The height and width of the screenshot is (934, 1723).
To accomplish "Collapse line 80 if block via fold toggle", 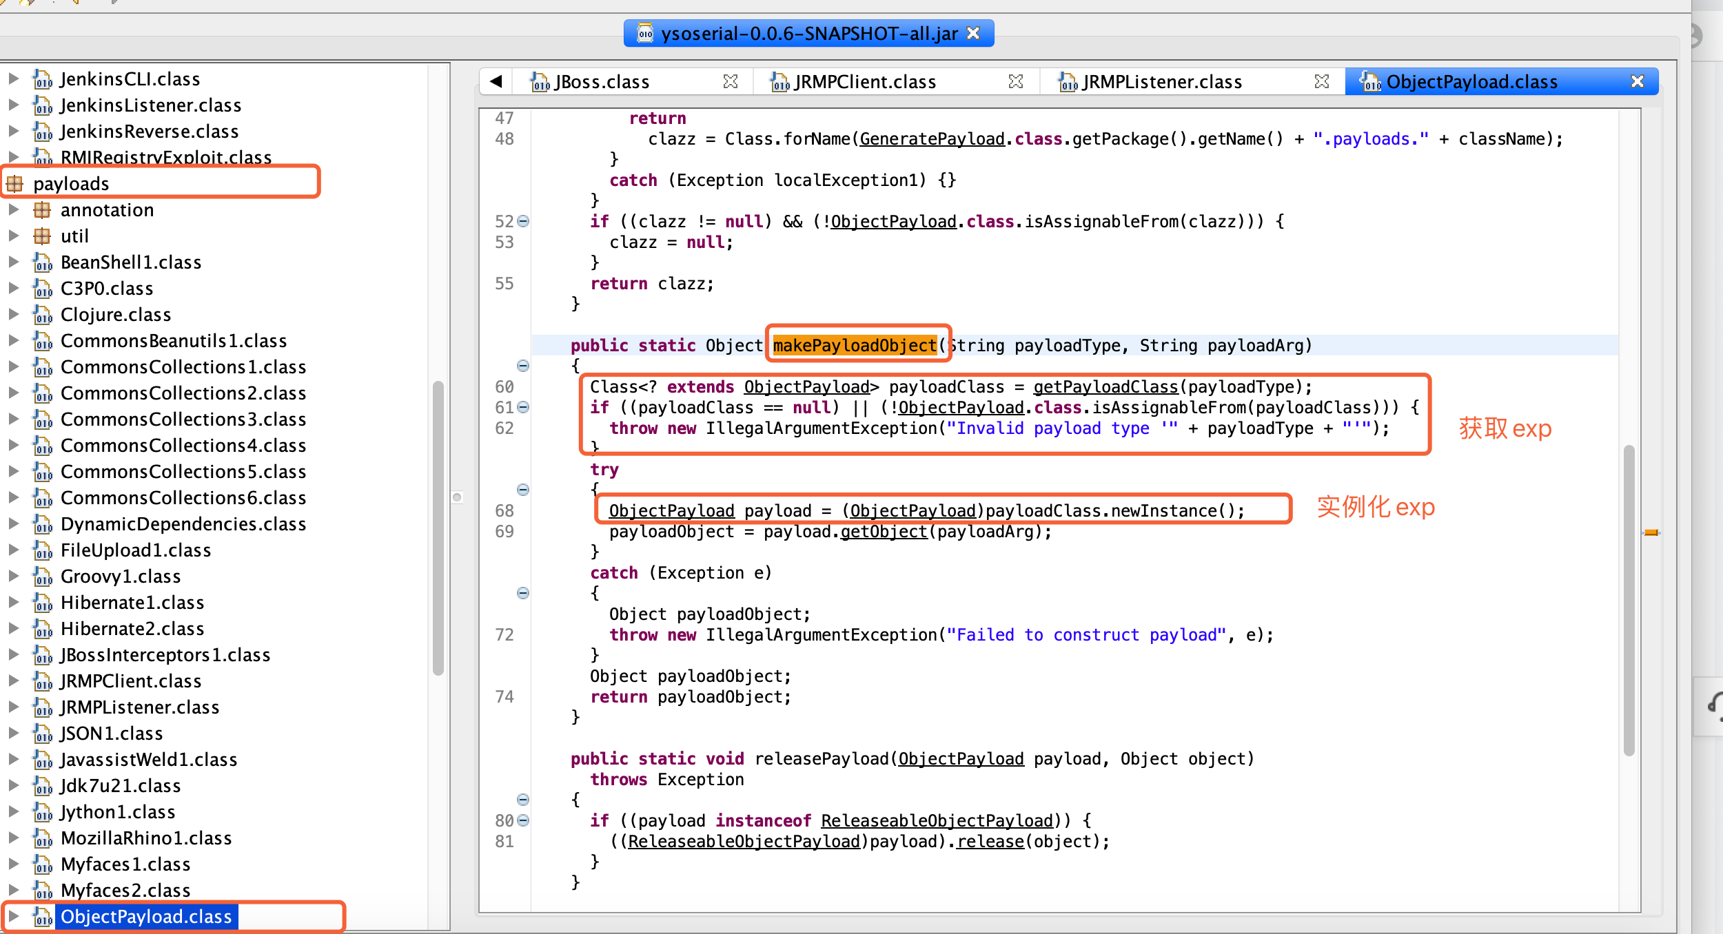I will point(524,820).
